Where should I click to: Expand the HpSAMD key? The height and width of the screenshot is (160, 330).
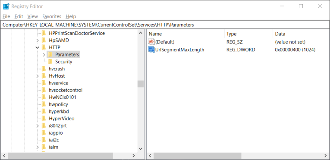click(x=38, y=40)
